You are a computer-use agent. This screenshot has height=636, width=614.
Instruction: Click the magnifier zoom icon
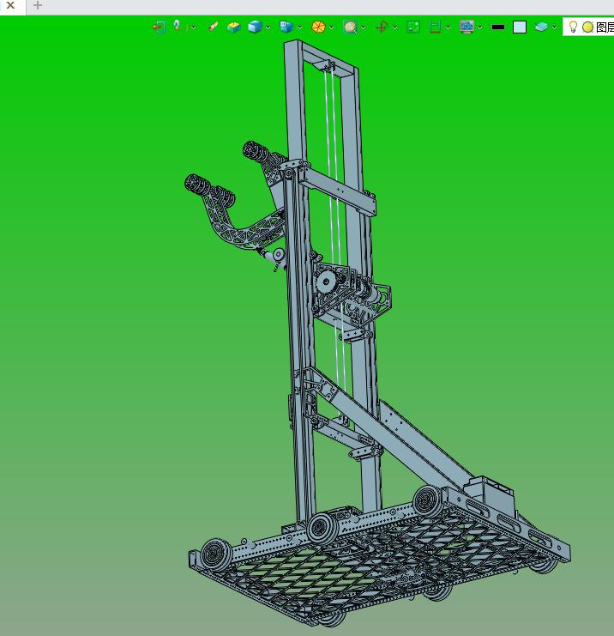(x=350, y=27)
